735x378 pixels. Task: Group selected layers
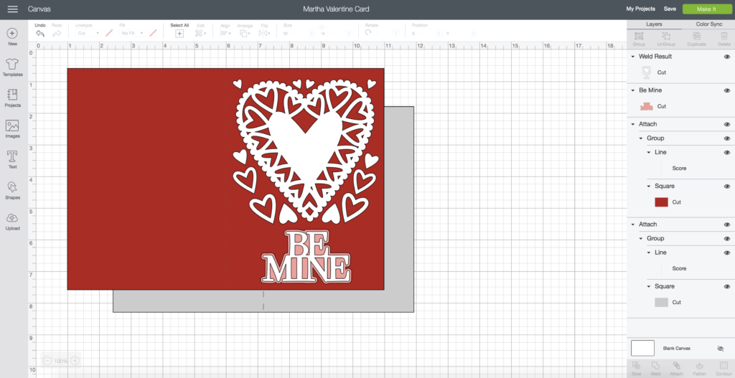pyautogui.click(x=638, y=39)
